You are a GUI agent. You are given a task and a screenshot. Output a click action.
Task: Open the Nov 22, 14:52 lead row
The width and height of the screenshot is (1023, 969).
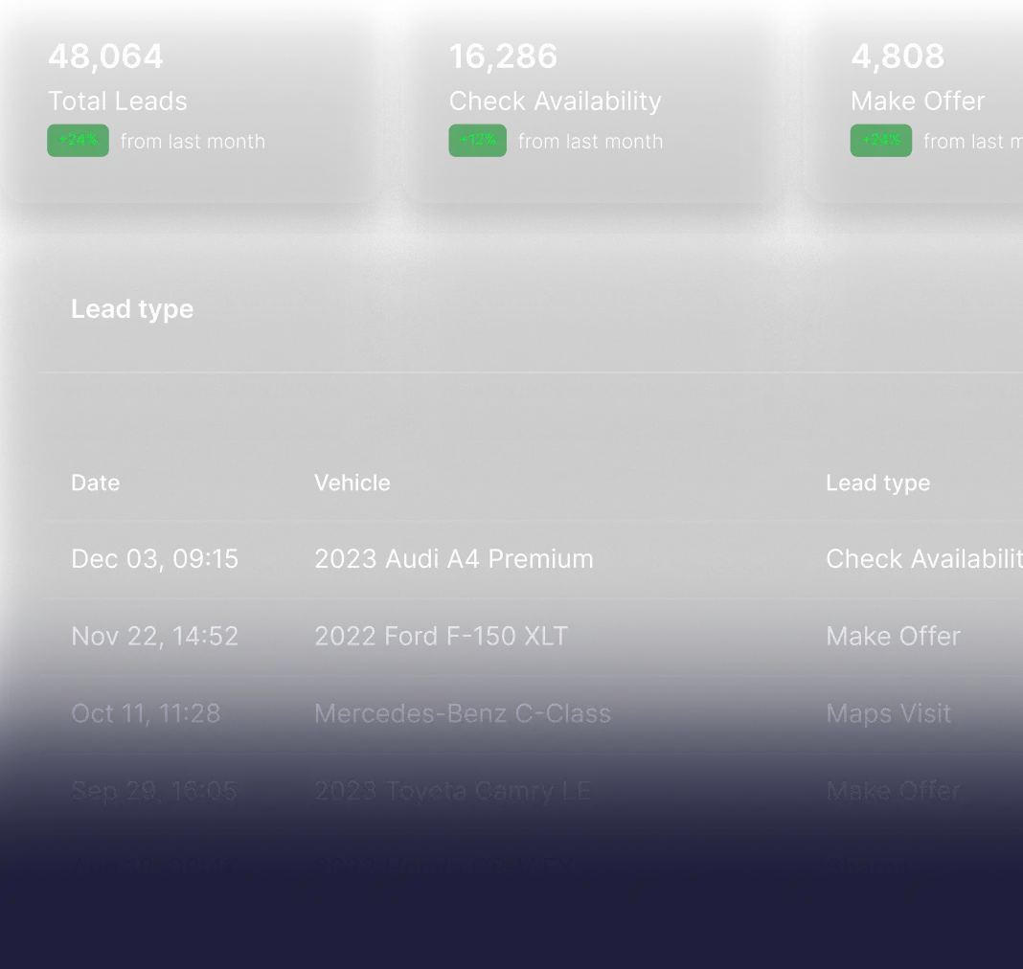coord(154,637)
